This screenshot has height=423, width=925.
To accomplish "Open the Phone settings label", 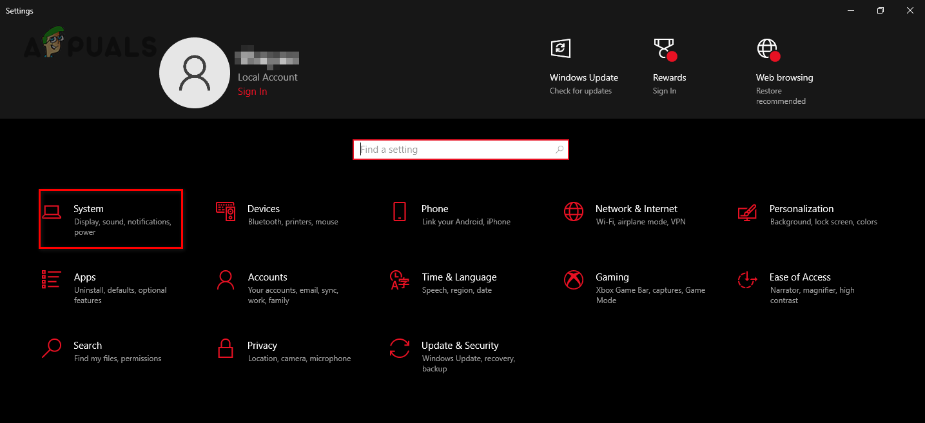I will [435, 209].
